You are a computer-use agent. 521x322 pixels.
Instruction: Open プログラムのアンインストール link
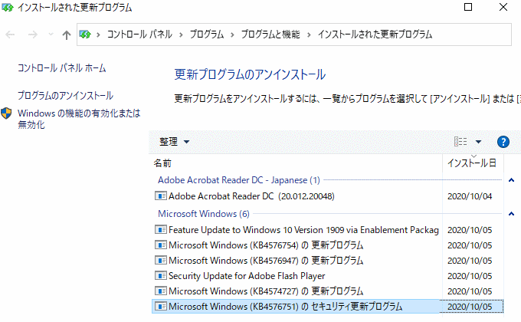pyautogui.click(x=65, y=96)
